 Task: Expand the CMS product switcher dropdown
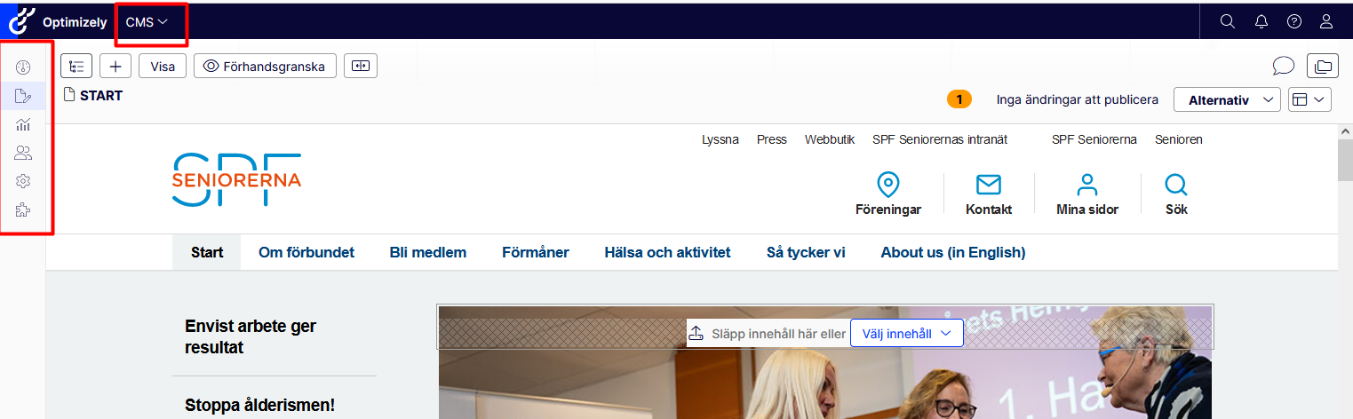pos(147,22)
